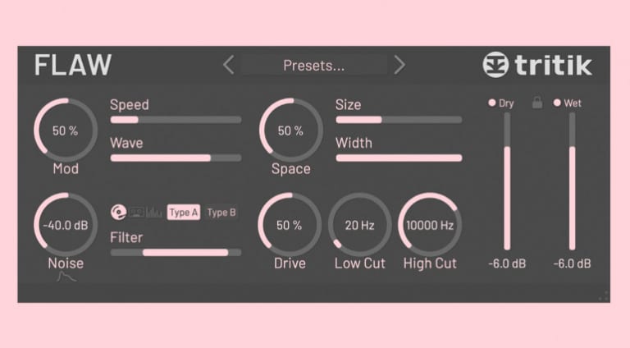Click the Wave label
Image resolution: width=630 pixels, height=348 pixels.
pyautogui.click(x=126, y=143)
